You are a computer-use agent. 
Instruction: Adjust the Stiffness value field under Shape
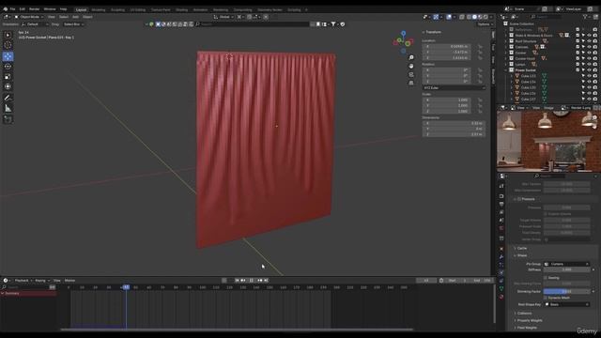566,269
